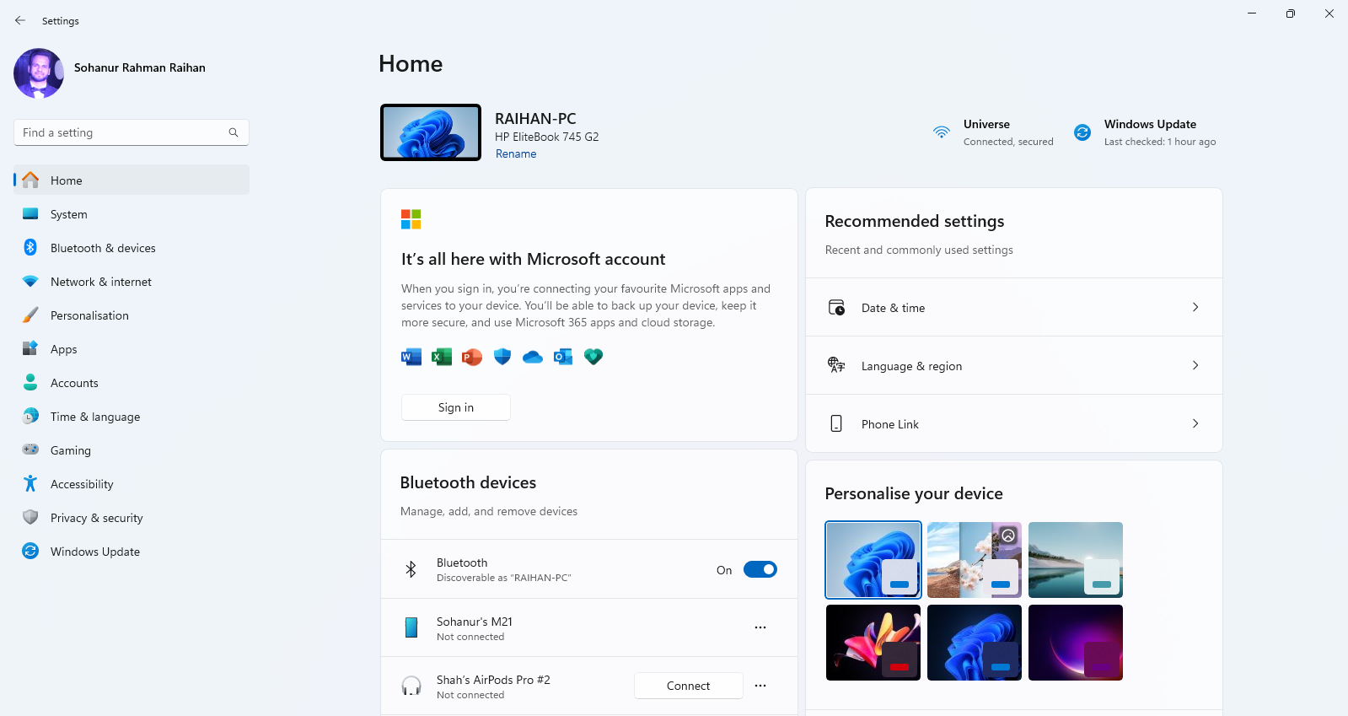Open the Universe network status
The height and width of the screenshot is (716, 1348).
coord(993,132)
